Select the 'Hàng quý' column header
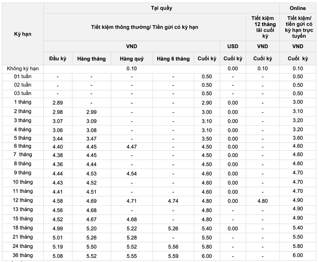The height and width of the screenshot is (262, 319). 132,59
